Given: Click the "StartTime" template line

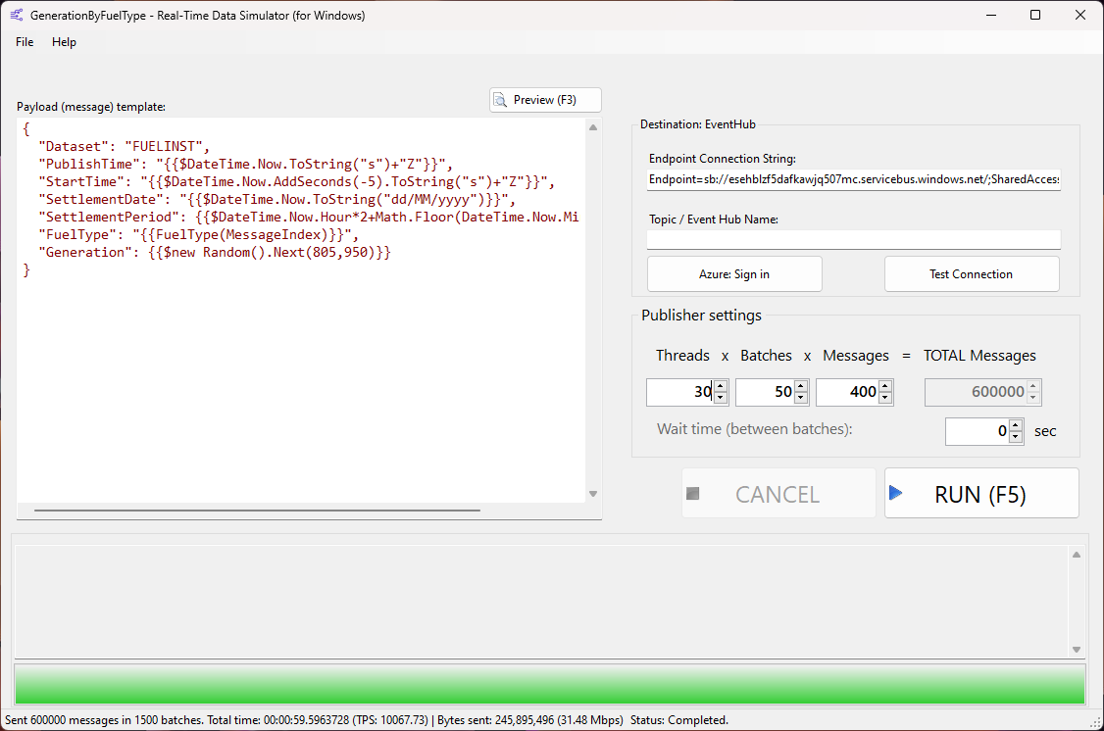Looking at the screenshot, I should [x=296, y=181].
